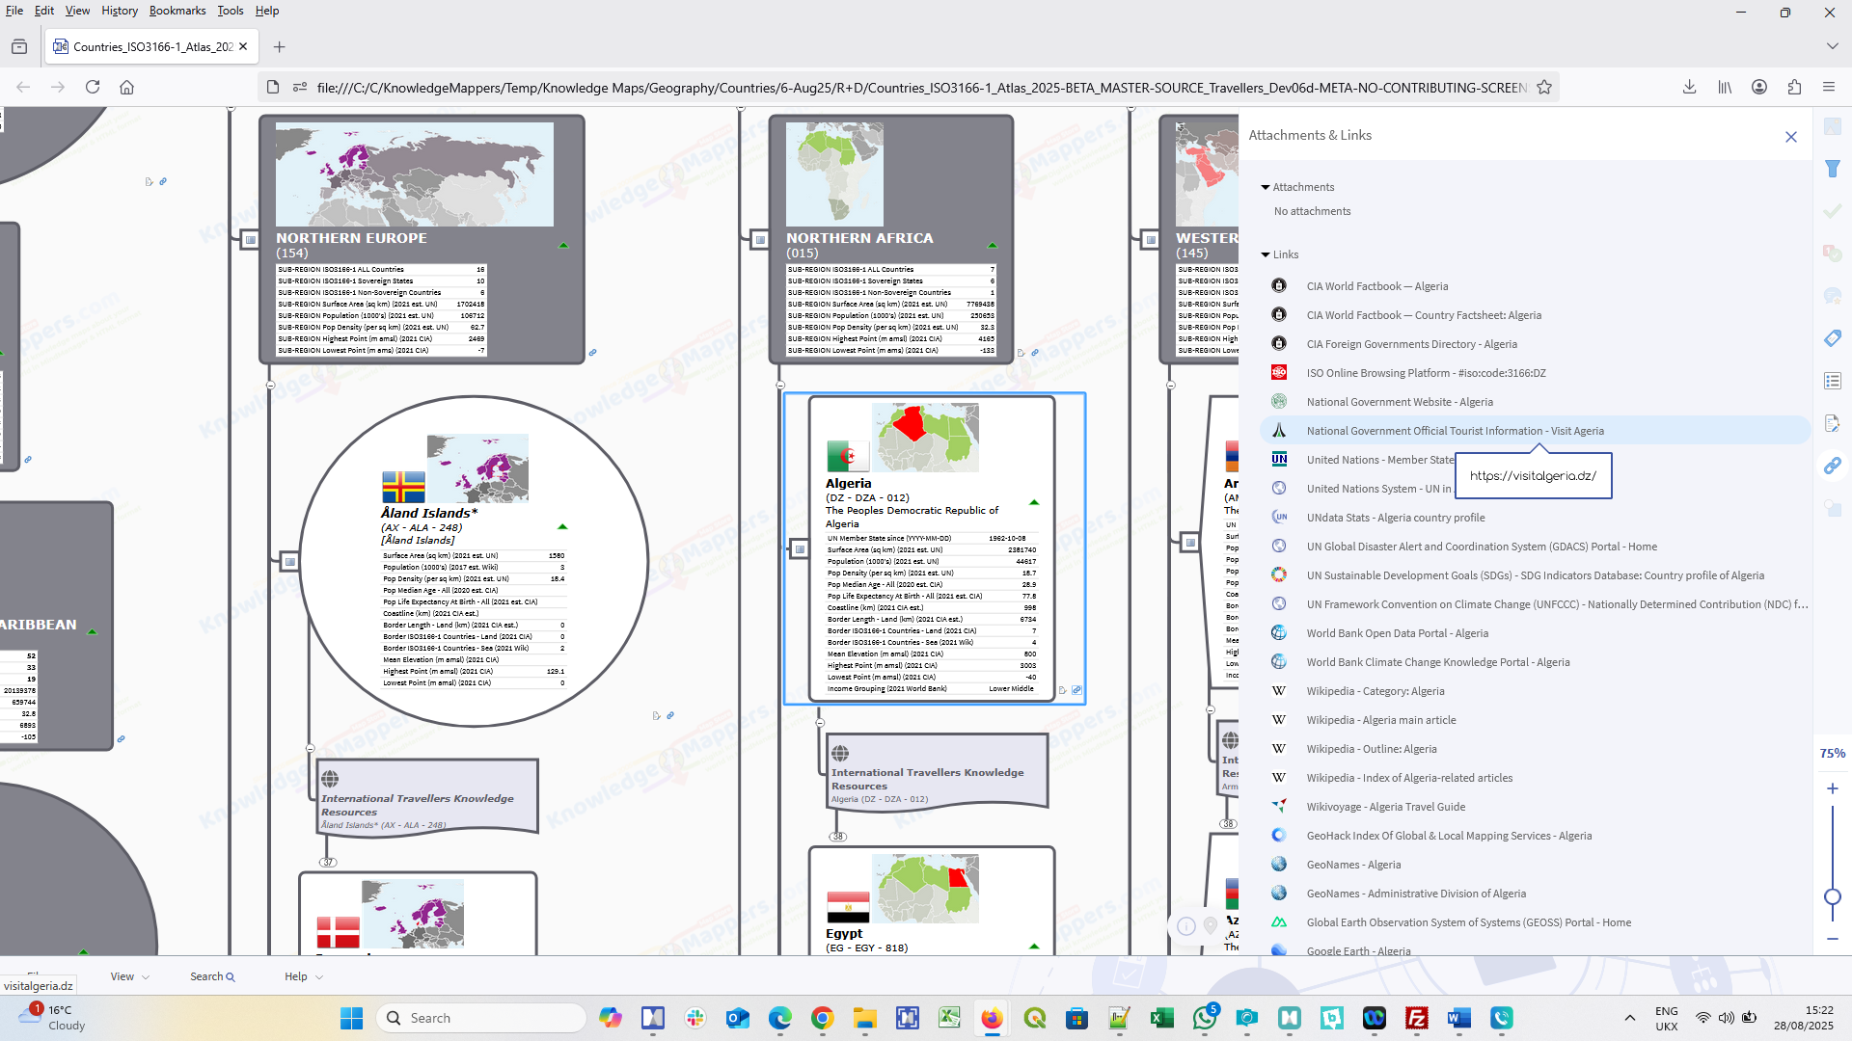
Task: Collapse the Links section
Action: coord(1266,254)
